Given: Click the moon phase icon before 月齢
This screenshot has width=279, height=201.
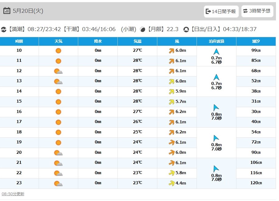Looking at the screenshot, I should (x=142, y=29).
